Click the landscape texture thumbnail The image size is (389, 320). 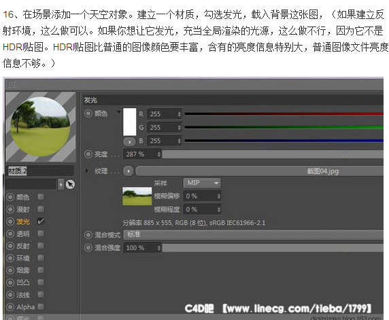(137, 196)
